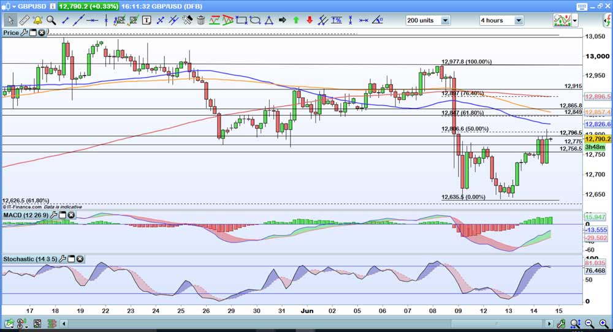Select the short line segment drawing tool
Screen dimensions: 613x332
point(66,20)
